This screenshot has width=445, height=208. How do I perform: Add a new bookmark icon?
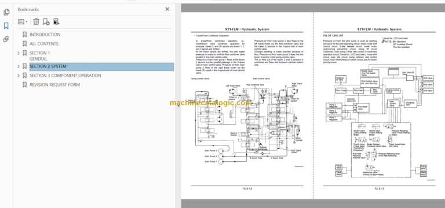46,21
